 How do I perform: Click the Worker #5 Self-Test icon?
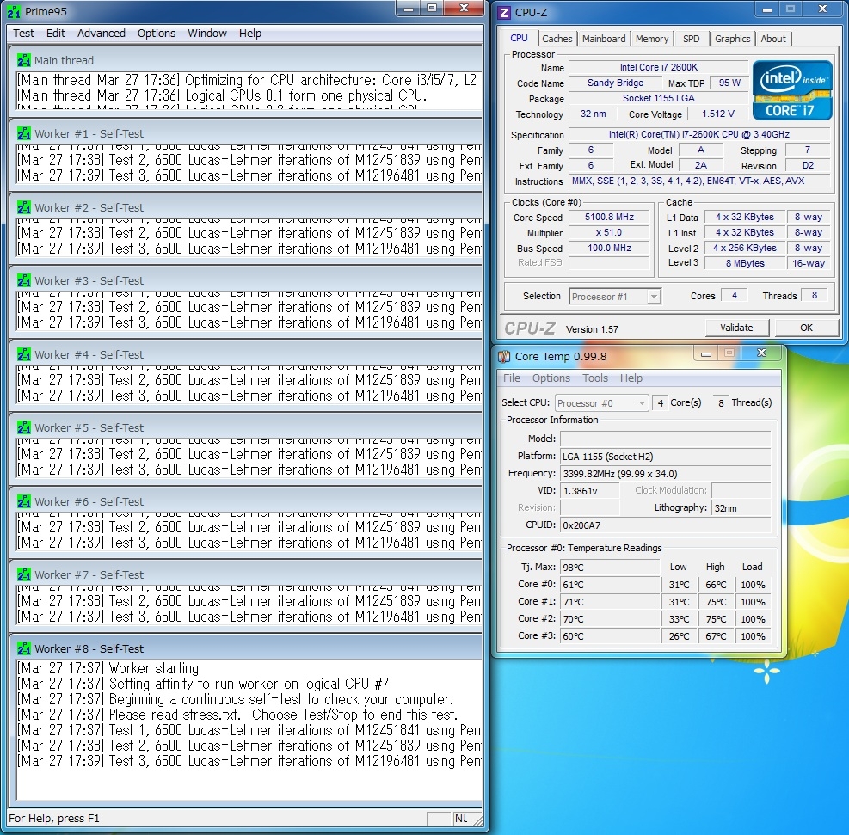coord(24,427)
